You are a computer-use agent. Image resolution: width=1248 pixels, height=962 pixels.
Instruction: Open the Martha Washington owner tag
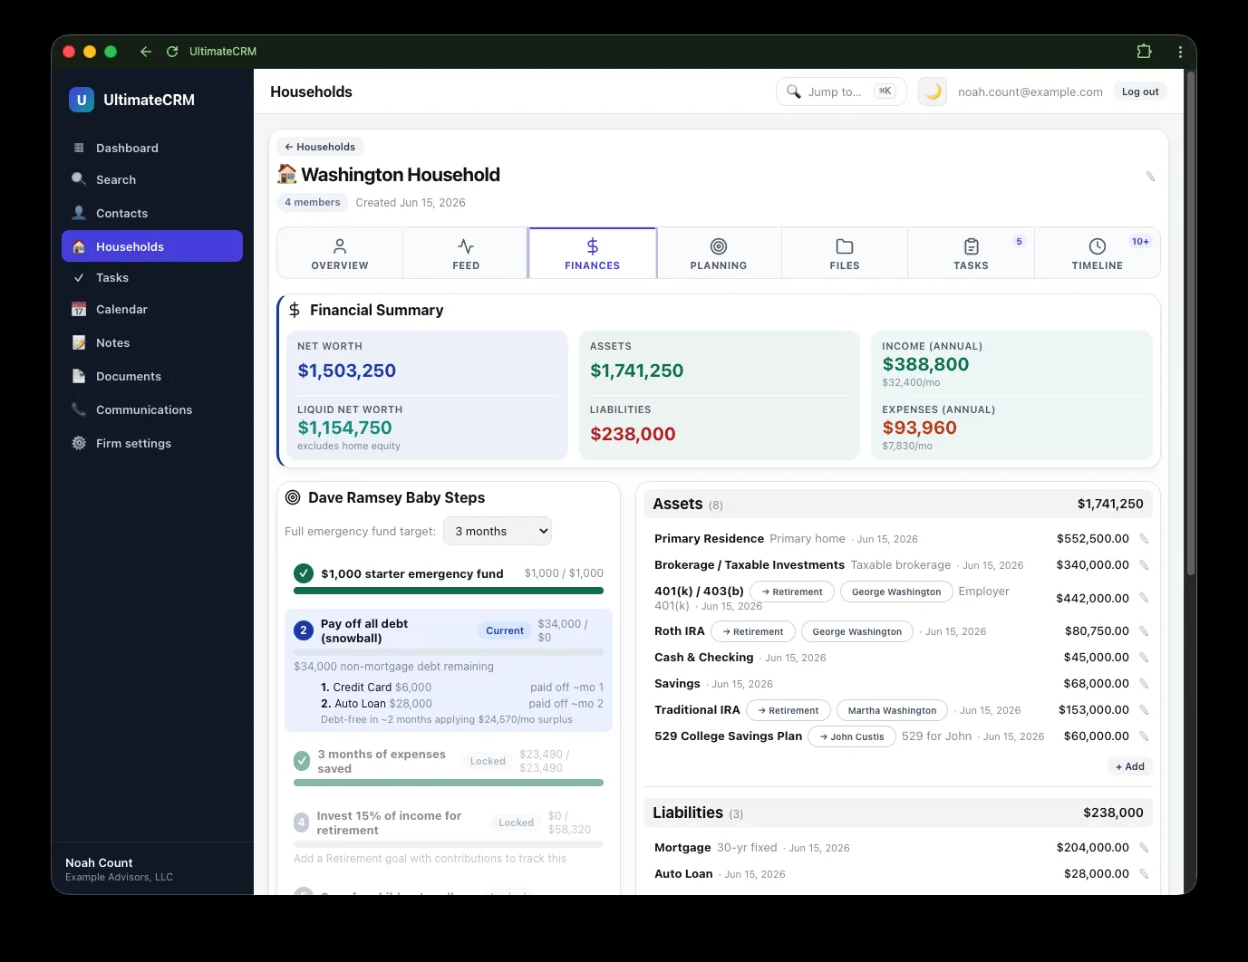pyautogui.click(x=892, y=710)
